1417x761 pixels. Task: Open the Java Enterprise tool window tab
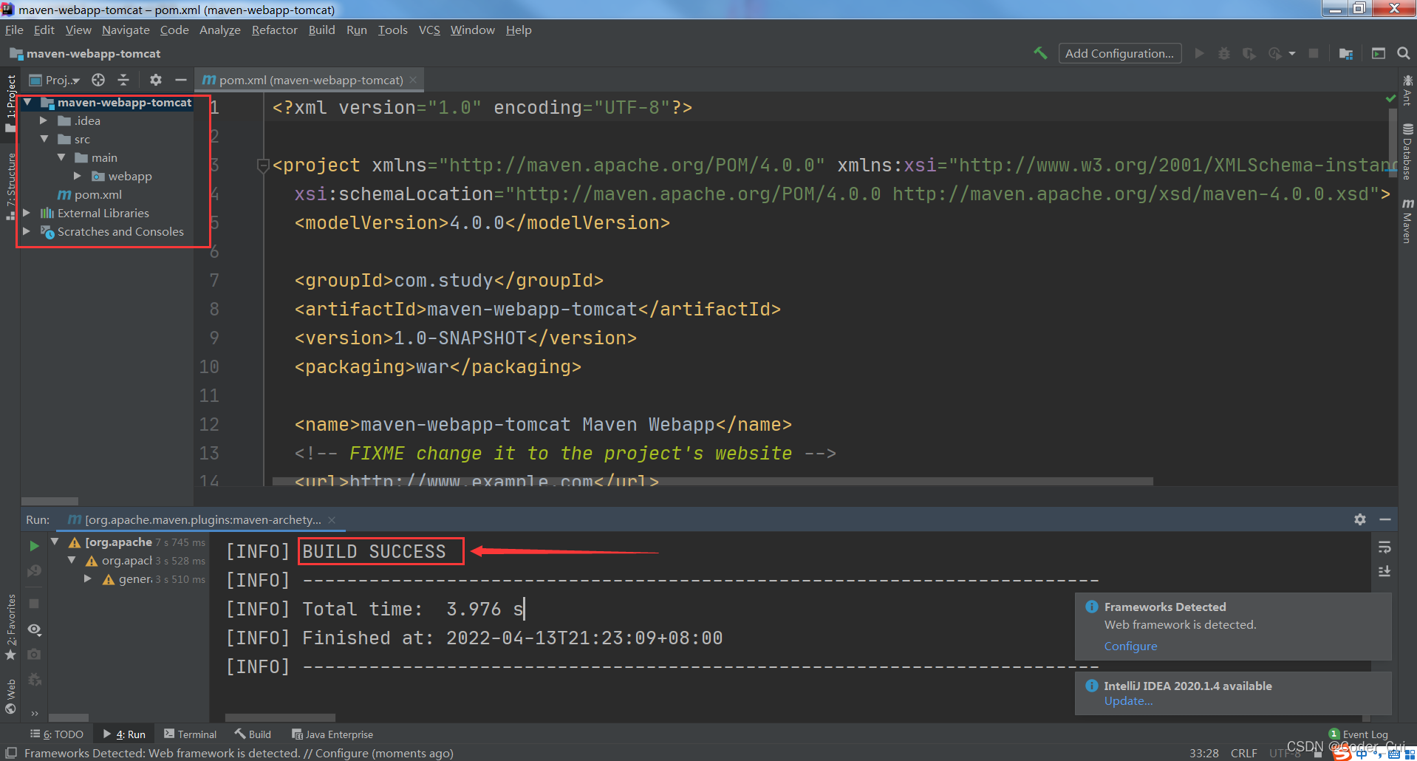point(332,734)
